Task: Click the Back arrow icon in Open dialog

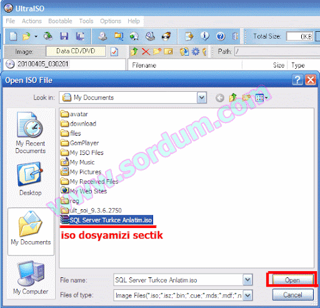Action: 220,97
